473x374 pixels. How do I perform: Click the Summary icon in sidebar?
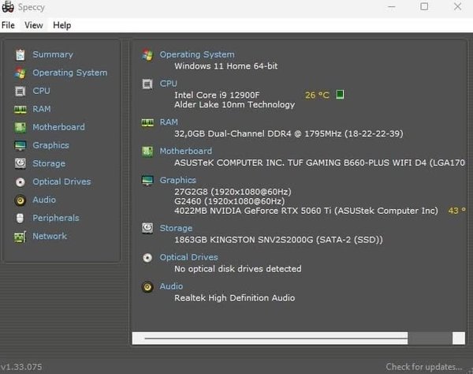point(20,54)
